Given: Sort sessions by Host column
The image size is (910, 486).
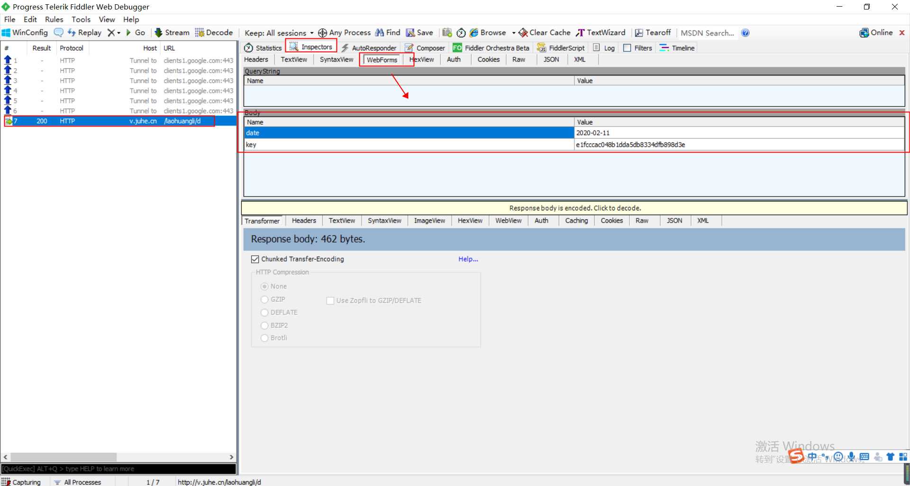Looking at the screenshot, I should tap(150, 48).
